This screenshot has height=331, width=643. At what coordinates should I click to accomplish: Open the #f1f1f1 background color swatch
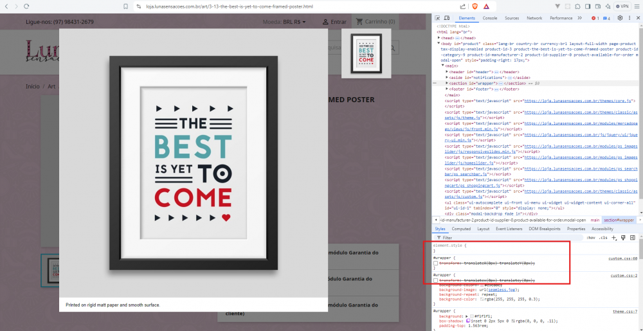coord(471,317)
